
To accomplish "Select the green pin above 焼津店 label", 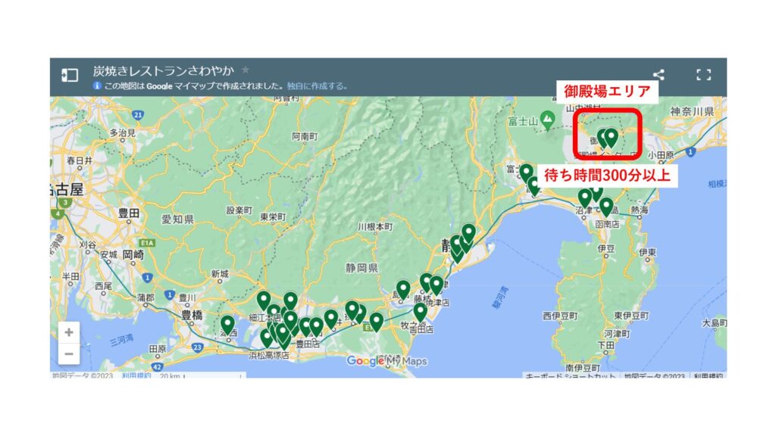I will [436, 285].
